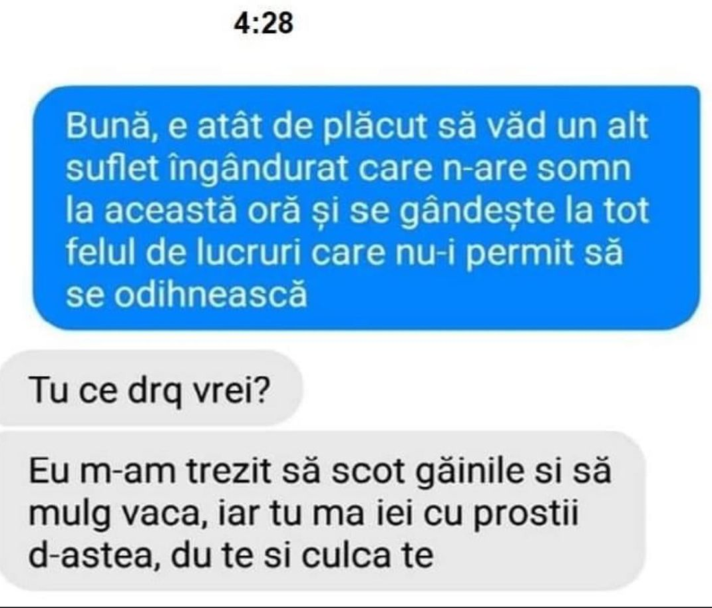Screen dimensions: 712x608
Task: Tap the grey "Tu ce drq vrei?" message
Action: 150,388
